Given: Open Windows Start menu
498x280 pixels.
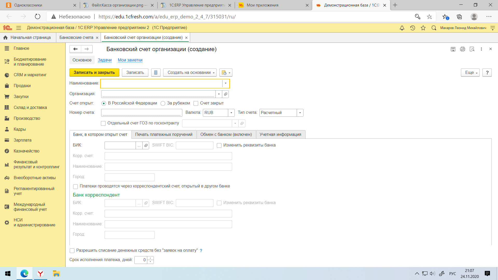Looking at the screenshot, I should 8,274.
